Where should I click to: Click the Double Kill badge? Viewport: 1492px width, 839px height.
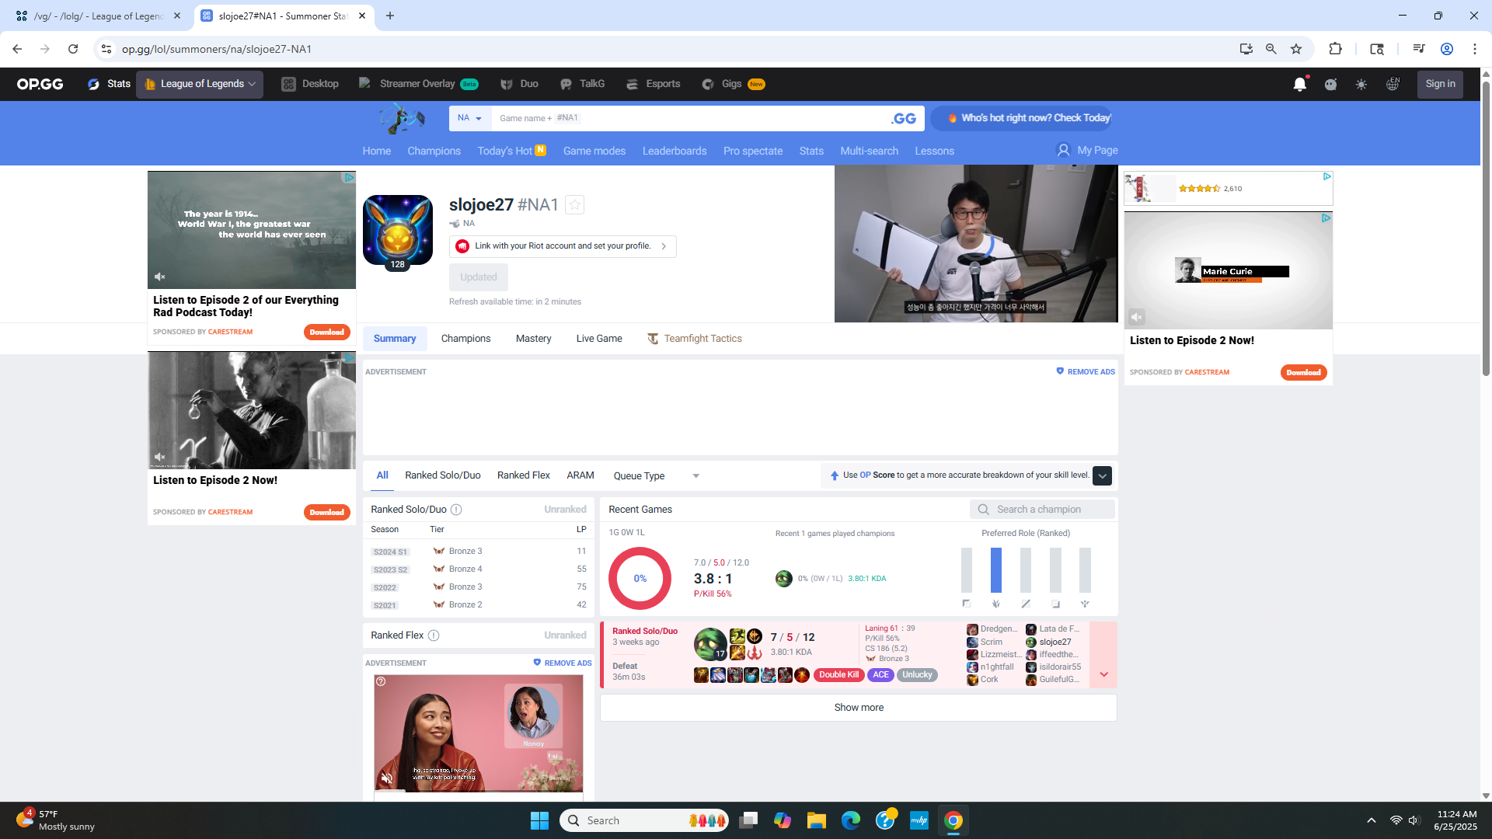point(838,675)
